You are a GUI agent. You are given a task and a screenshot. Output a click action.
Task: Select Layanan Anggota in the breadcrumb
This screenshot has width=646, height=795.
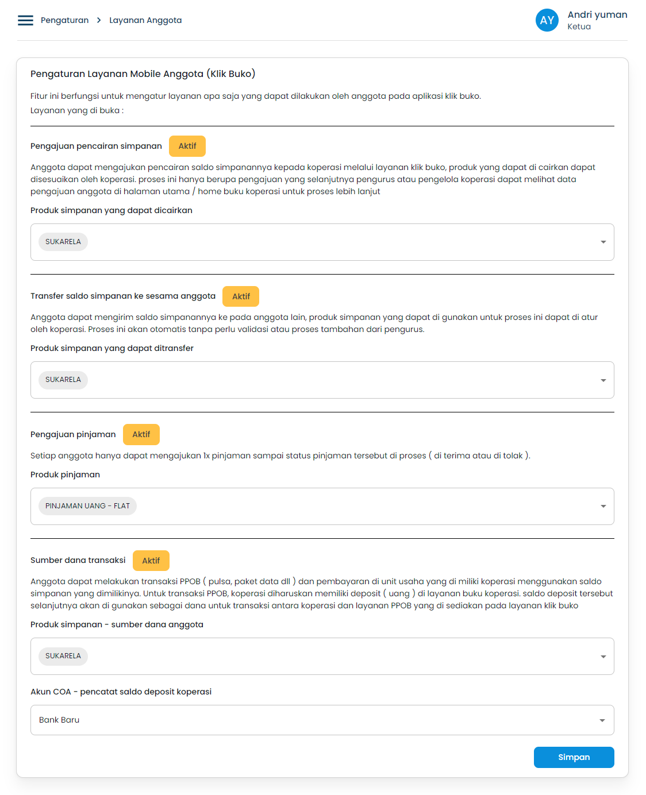pyautogui.click(x=145, y=20)
